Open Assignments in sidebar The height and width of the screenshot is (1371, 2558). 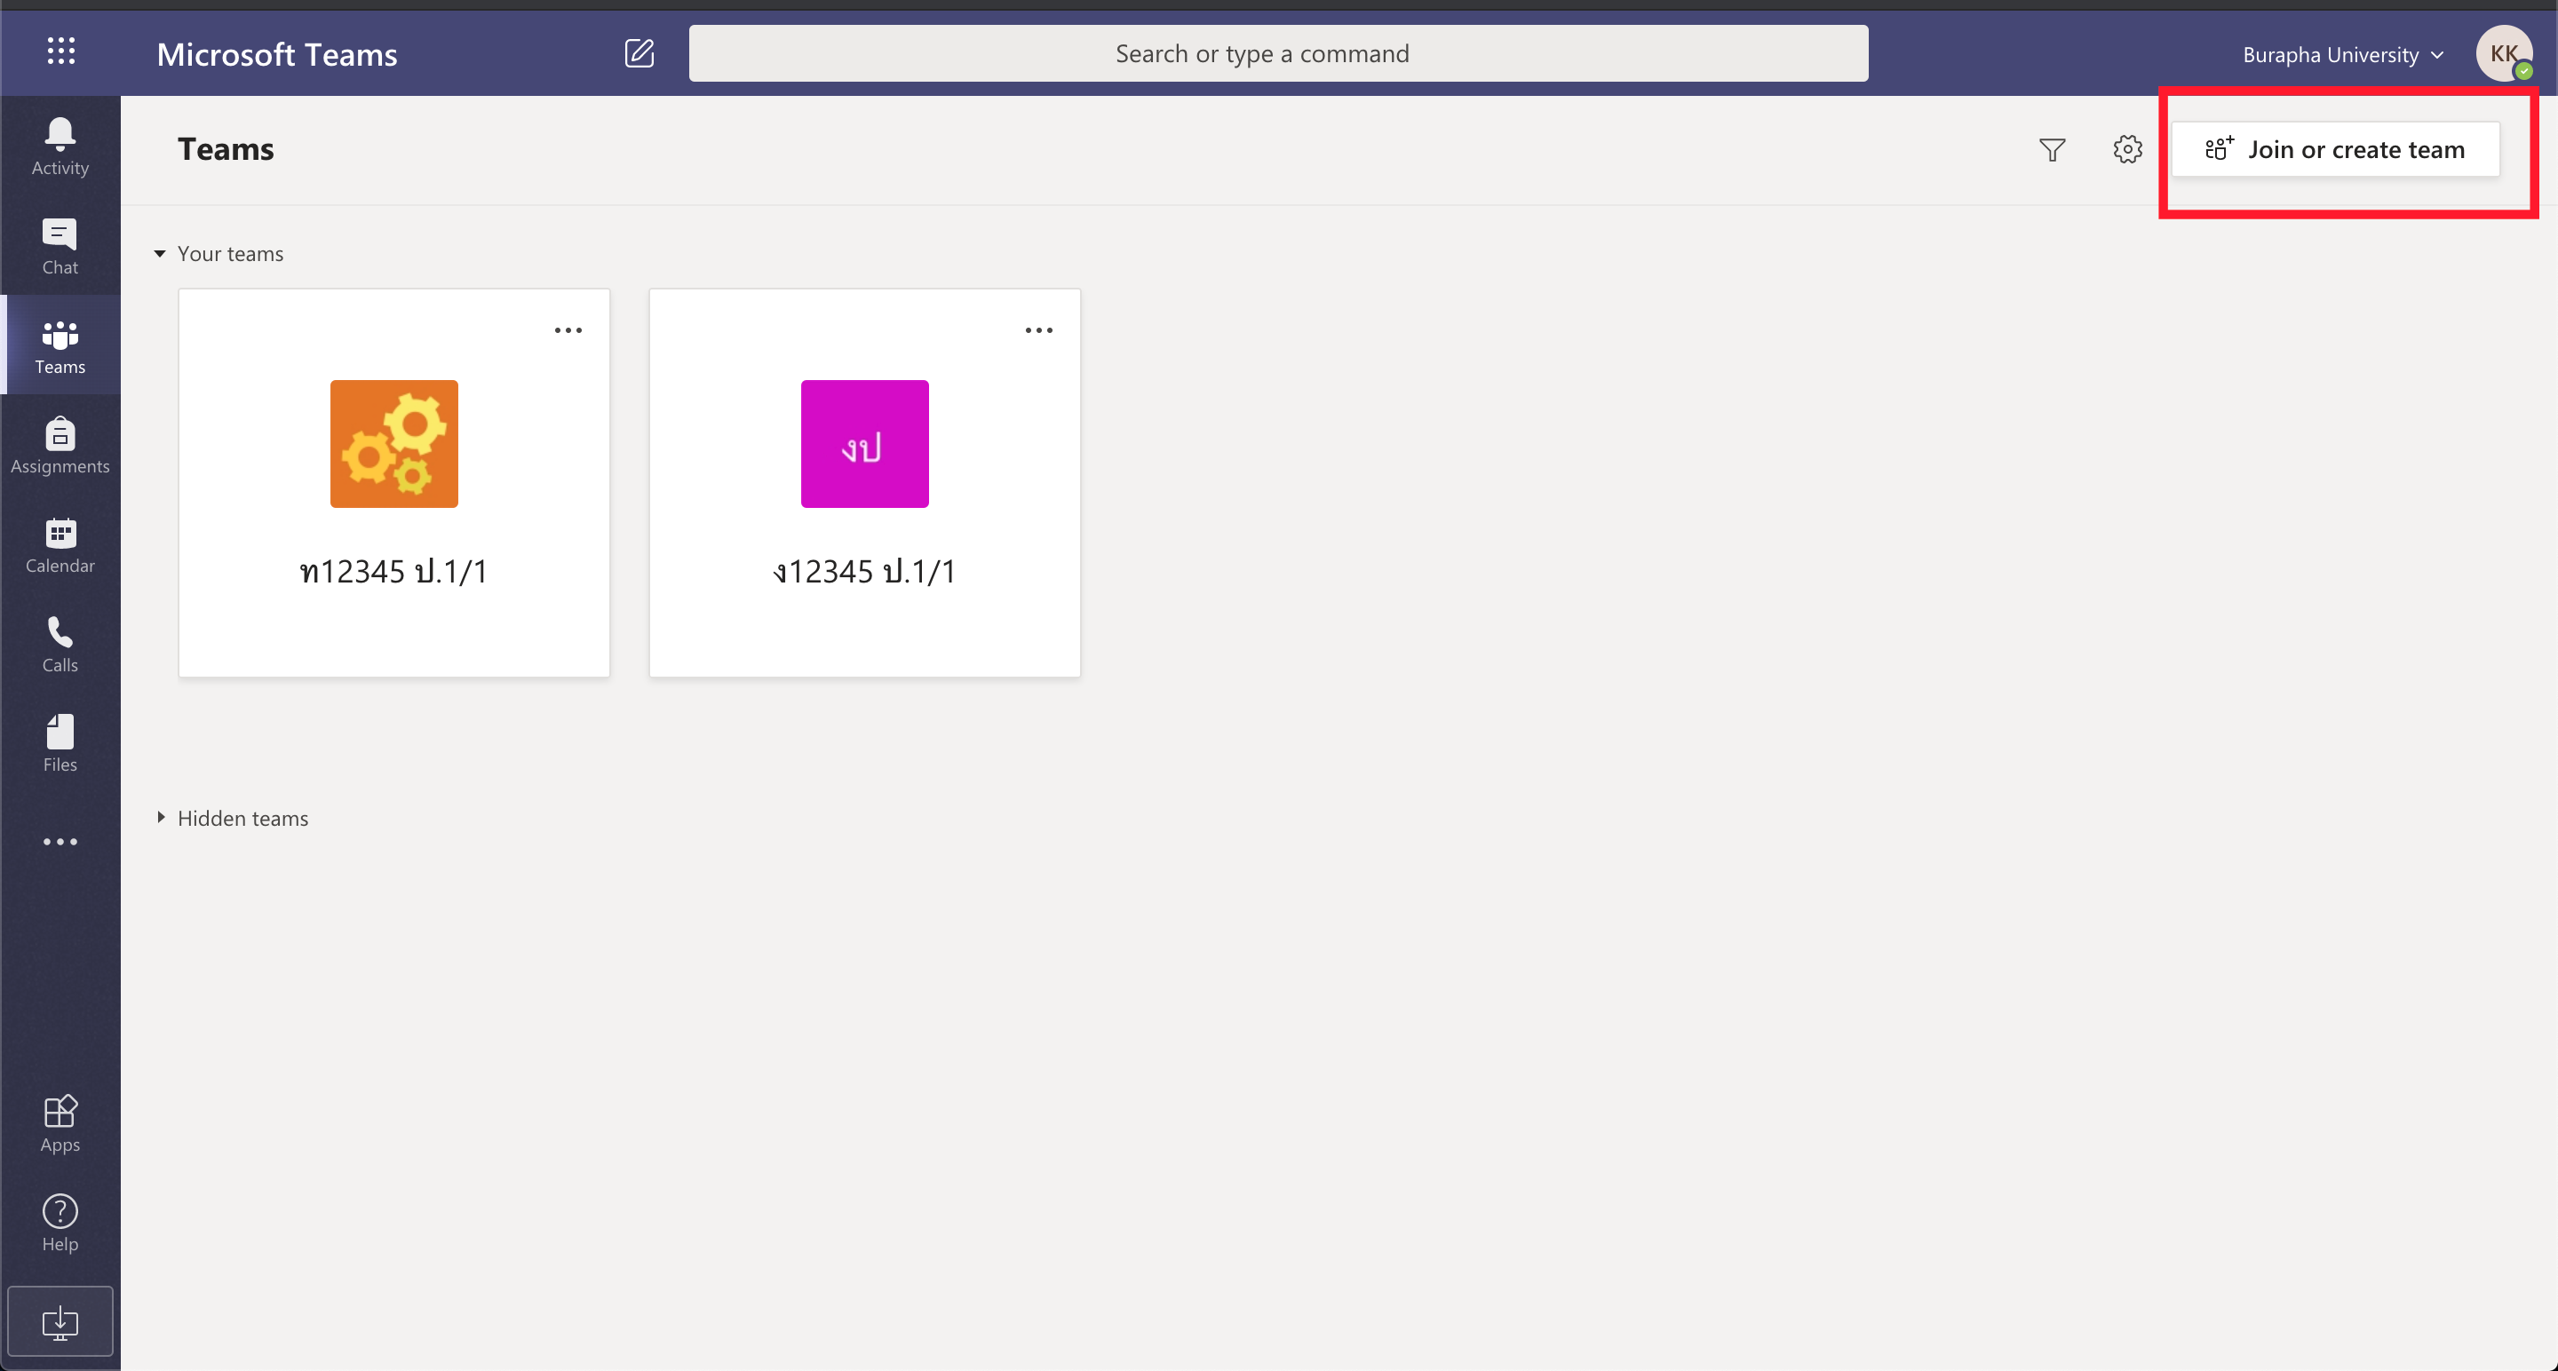tap(60, 444)
